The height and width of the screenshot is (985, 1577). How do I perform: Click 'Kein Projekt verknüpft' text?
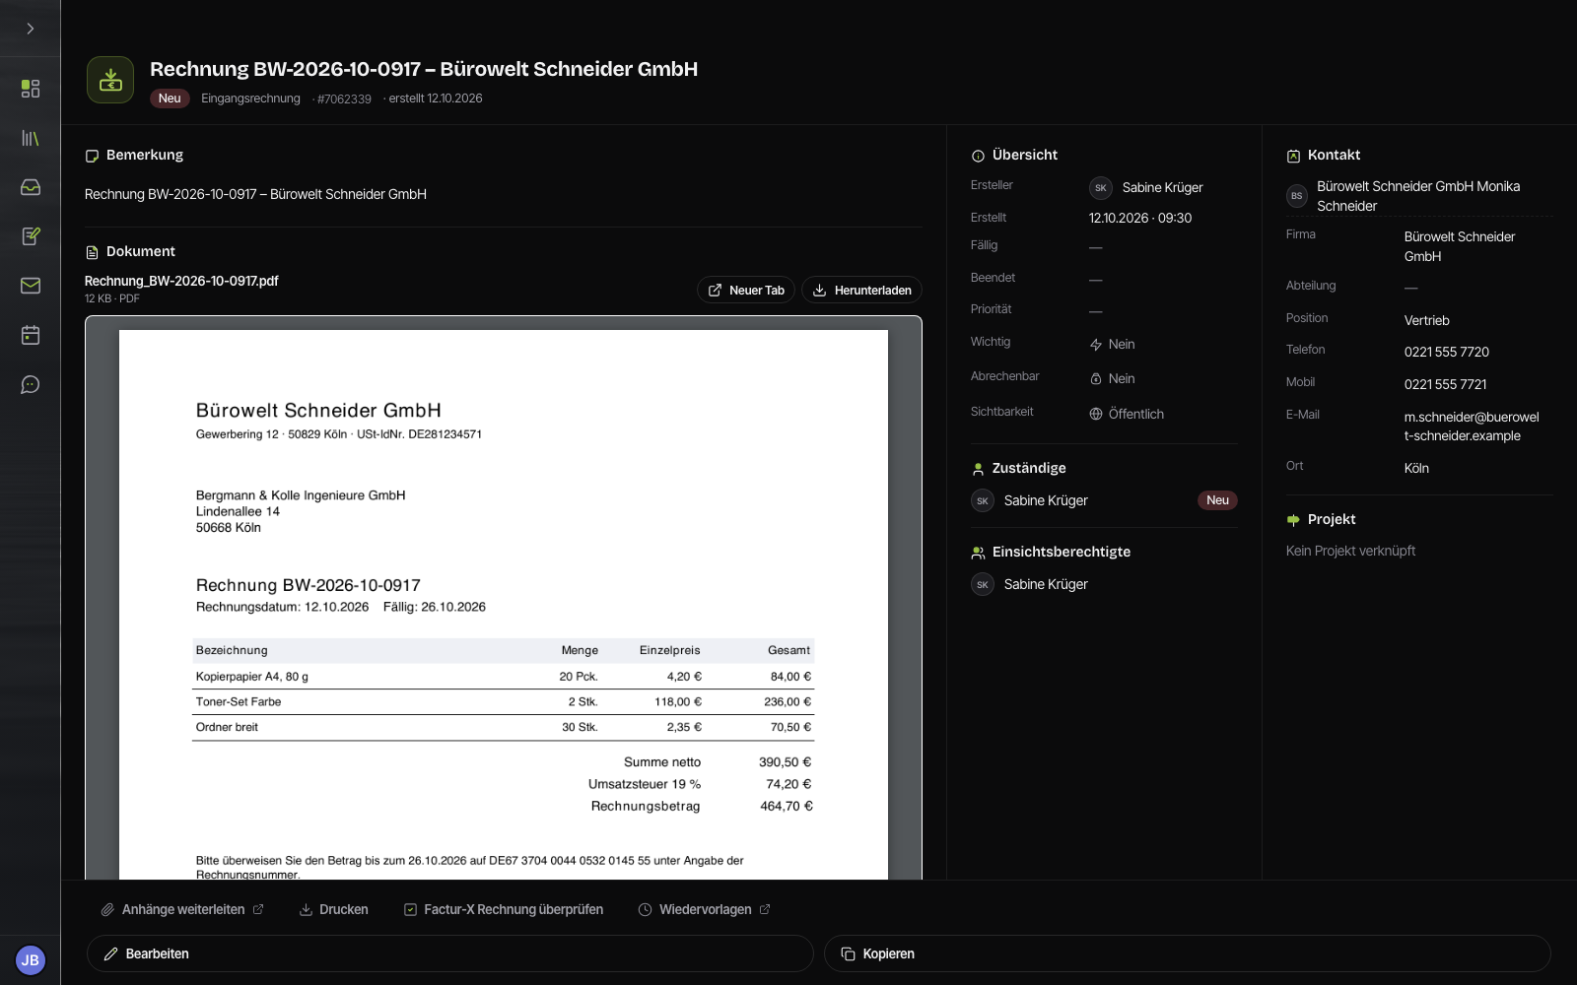pos(1350,551)
